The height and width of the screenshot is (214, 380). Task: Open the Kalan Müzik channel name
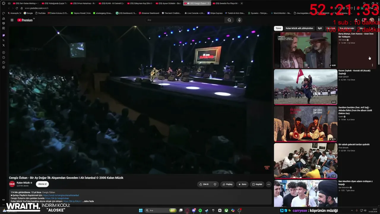point(23,183)
